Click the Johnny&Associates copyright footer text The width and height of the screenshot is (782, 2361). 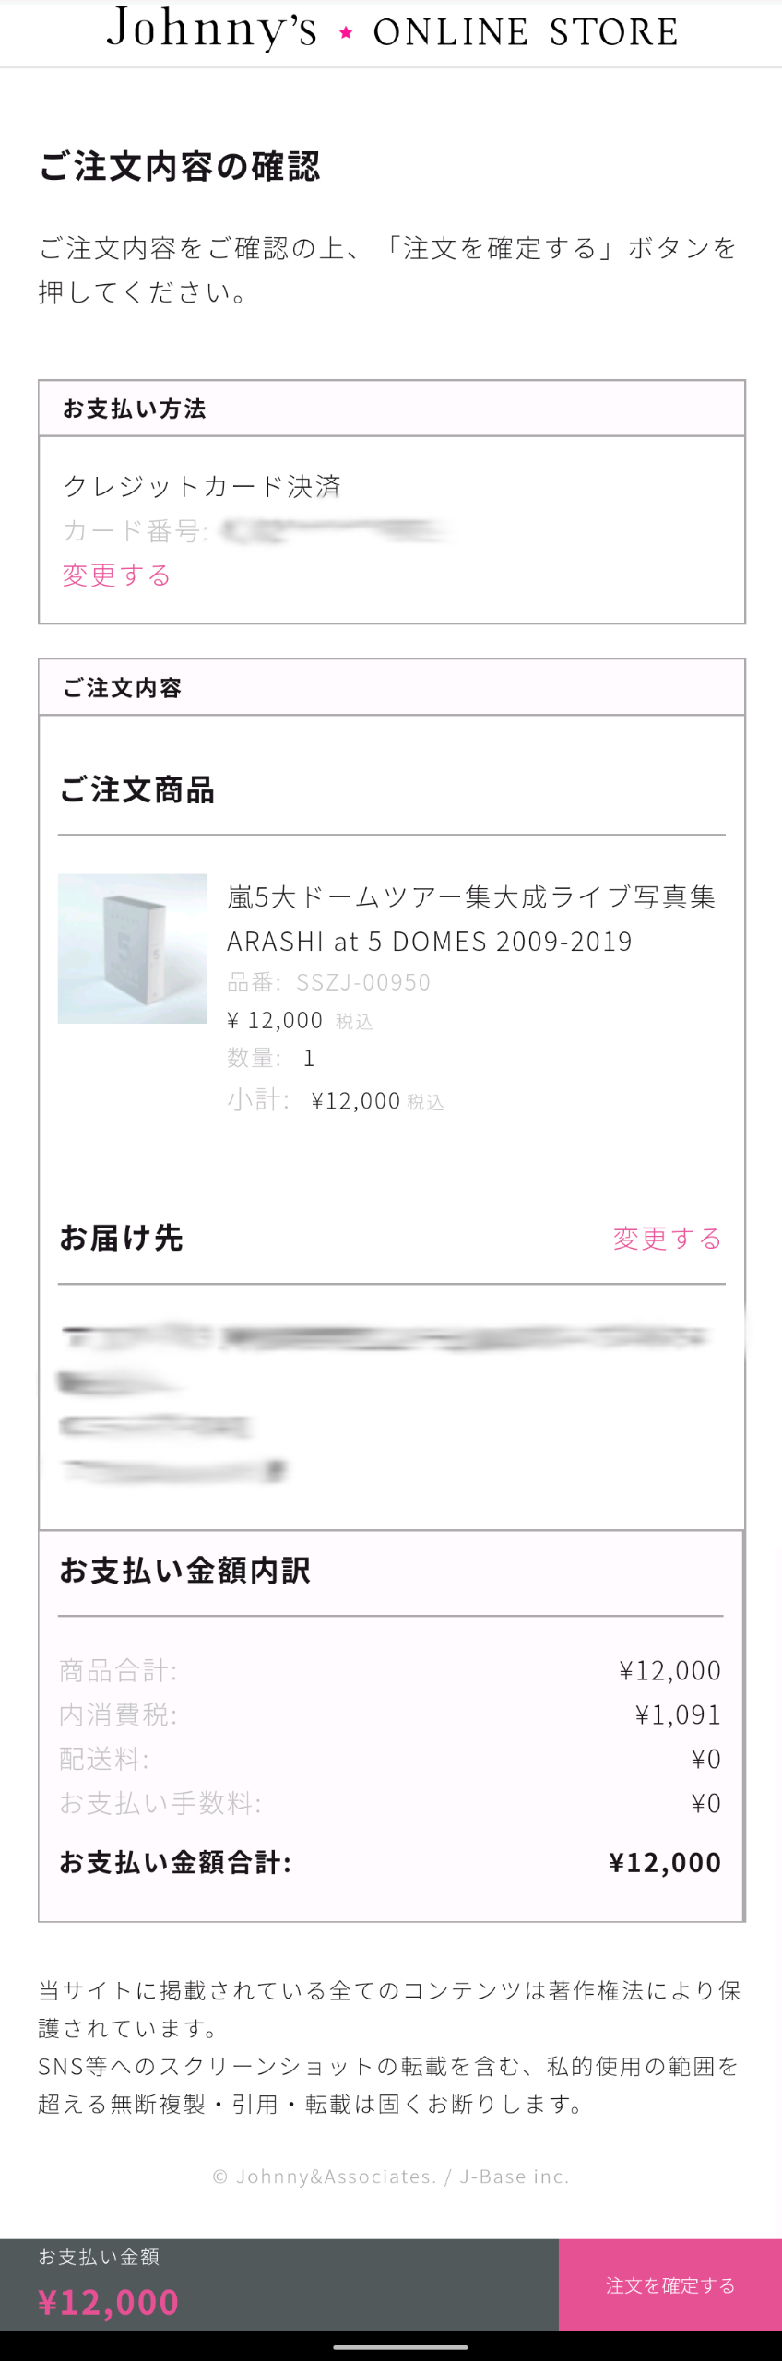click(391, 2177)
